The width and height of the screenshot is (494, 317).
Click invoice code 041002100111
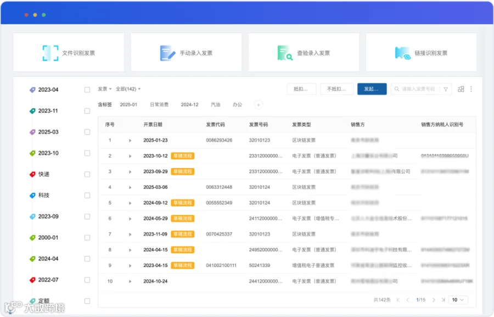(221, 265)
